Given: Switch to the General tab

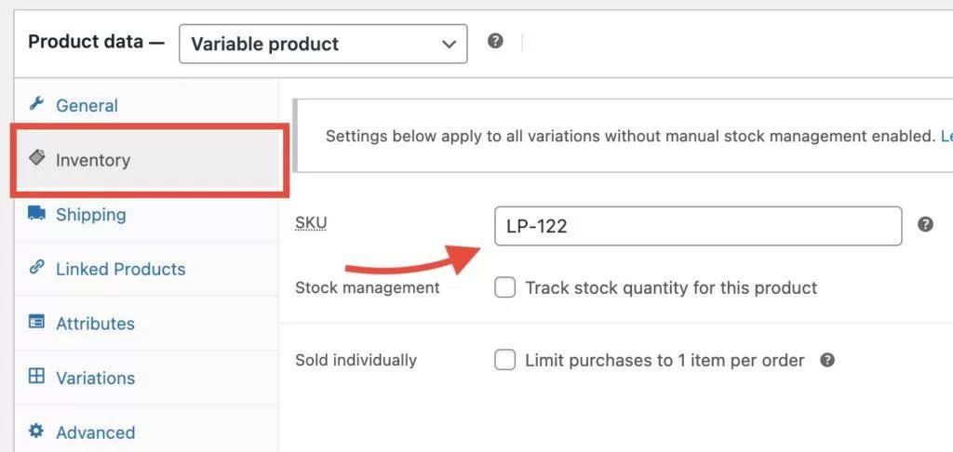Looking at the screenshot, I should pyautogui.click(x=87, y=106).
